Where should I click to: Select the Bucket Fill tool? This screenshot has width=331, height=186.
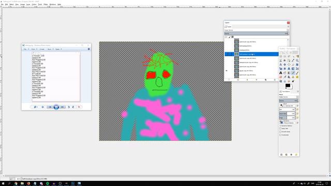point(285,73)
